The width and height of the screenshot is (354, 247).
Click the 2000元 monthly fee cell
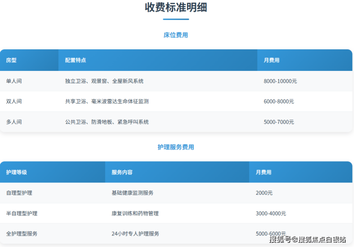(264, 193)
